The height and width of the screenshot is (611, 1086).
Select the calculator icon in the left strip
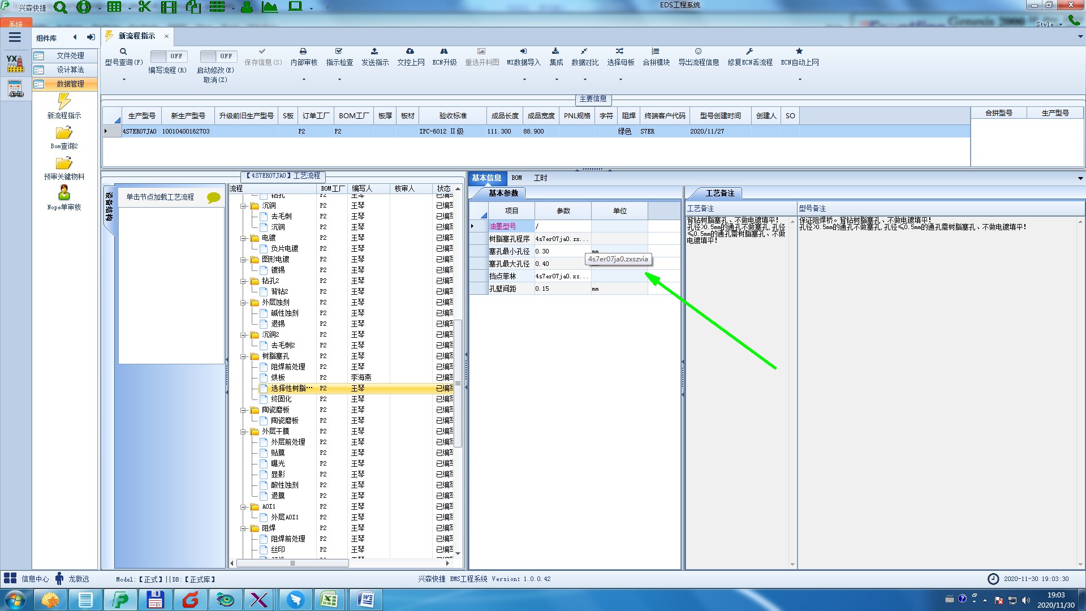[x=15, y=89]
